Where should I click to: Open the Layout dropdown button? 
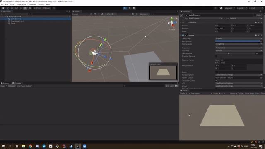click(256, 8)
